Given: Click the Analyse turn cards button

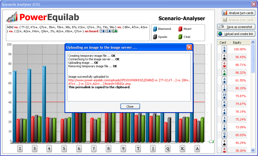Looking at the screenshot, I should (239, 13).
